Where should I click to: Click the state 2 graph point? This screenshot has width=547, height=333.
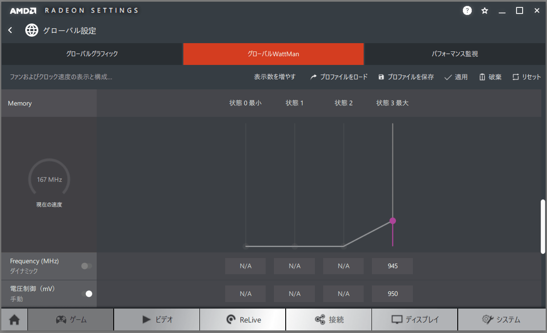(x=344, y=246)
